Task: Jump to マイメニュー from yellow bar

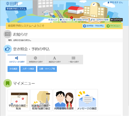Action: point(114,26)
